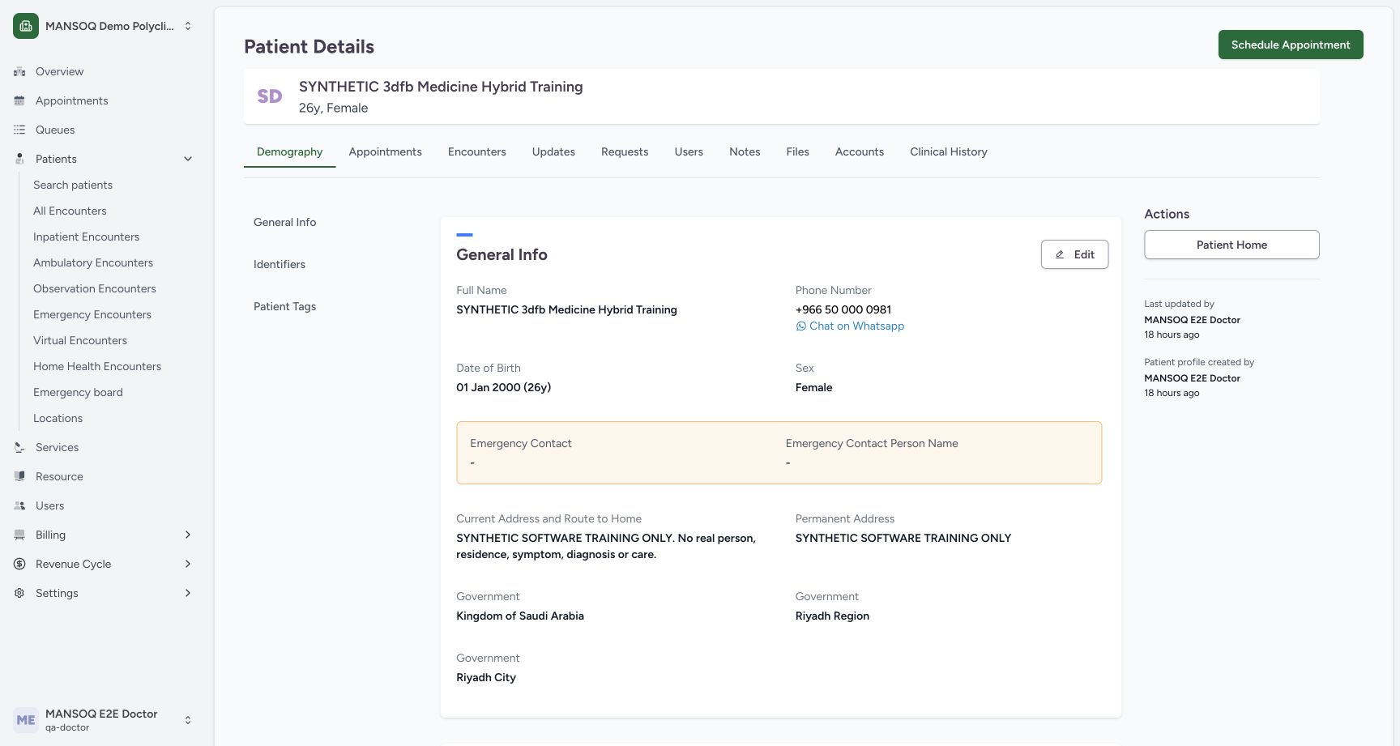Click the Patient Home button
The image size is (1400, 746).
[x=1231, y=245]
